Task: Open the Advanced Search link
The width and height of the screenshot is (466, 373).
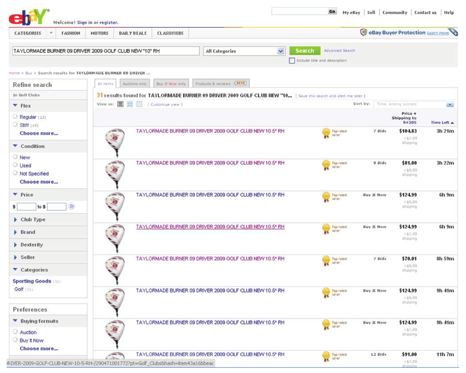Action: (x=339, y=51)
